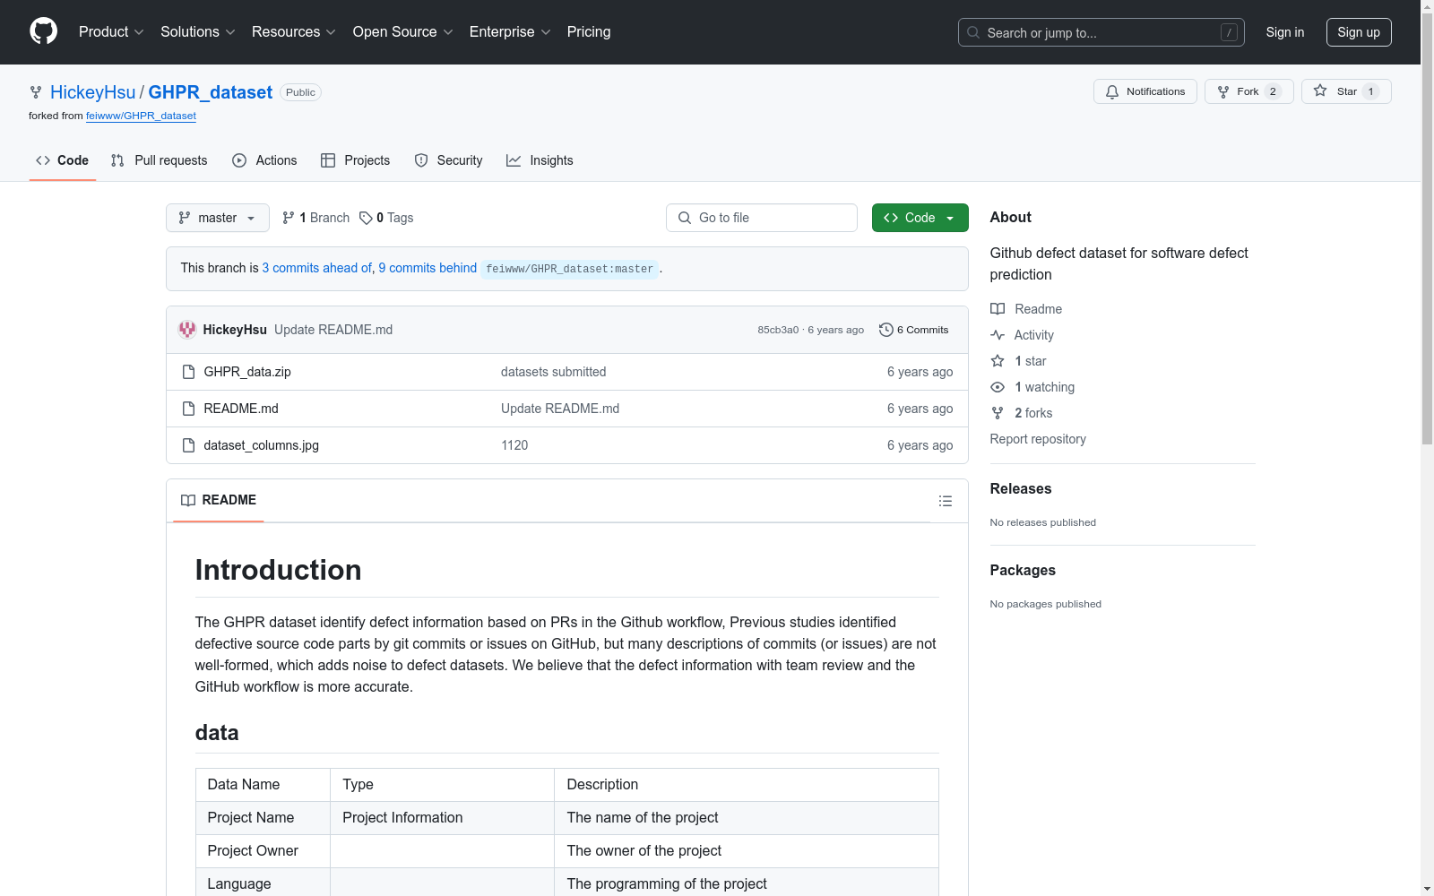The width and height of the screenshot is (1434, 896).
Task: Click the Sign up button
Action: point(1359,32)
